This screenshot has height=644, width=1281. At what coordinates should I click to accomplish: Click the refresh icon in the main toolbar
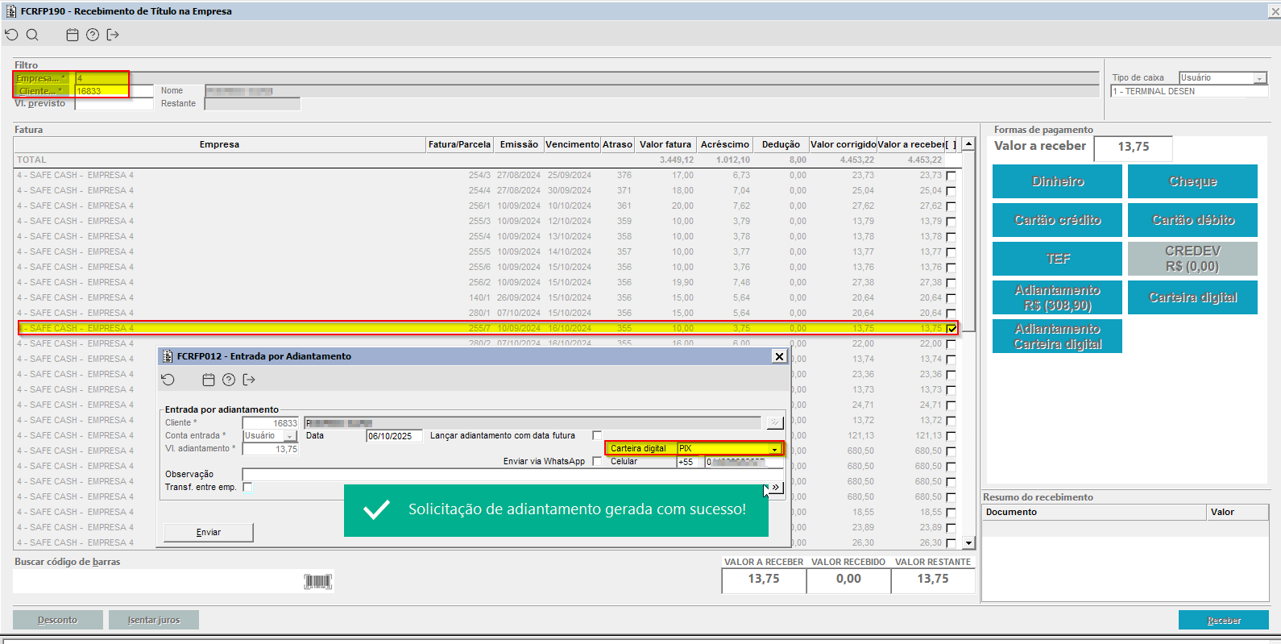(x=11, y=35)
